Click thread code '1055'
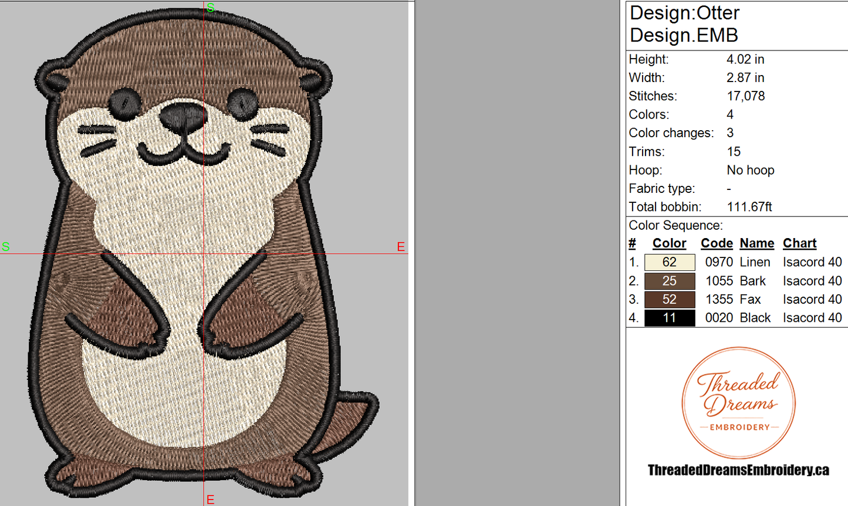 tap(719, 281)
